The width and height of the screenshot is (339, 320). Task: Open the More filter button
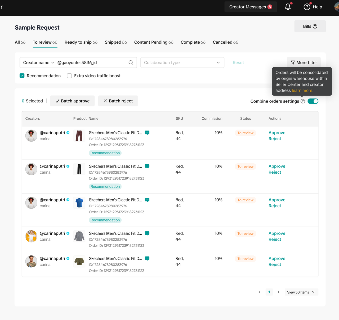click(304, 63)
